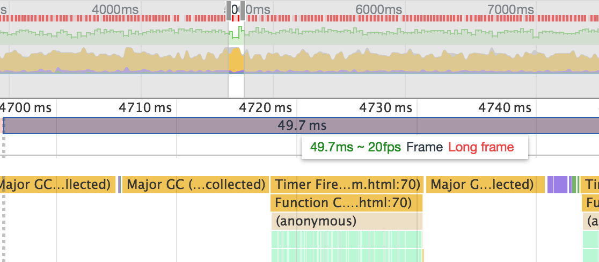Image resolution: width=599 pixels, height=262 pixels.
Task: Click the 4740 ms ruler mark
Action: tap(505, 108)
